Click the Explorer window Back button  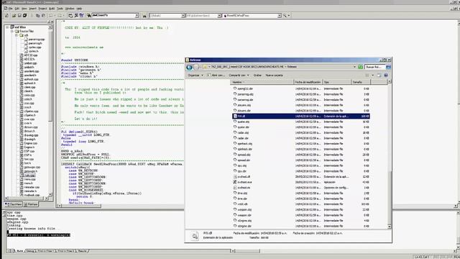pos(189,67)
